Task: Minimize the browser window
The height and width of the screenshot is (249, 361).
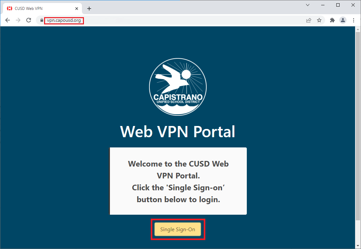Action: (x=323, y=5)
